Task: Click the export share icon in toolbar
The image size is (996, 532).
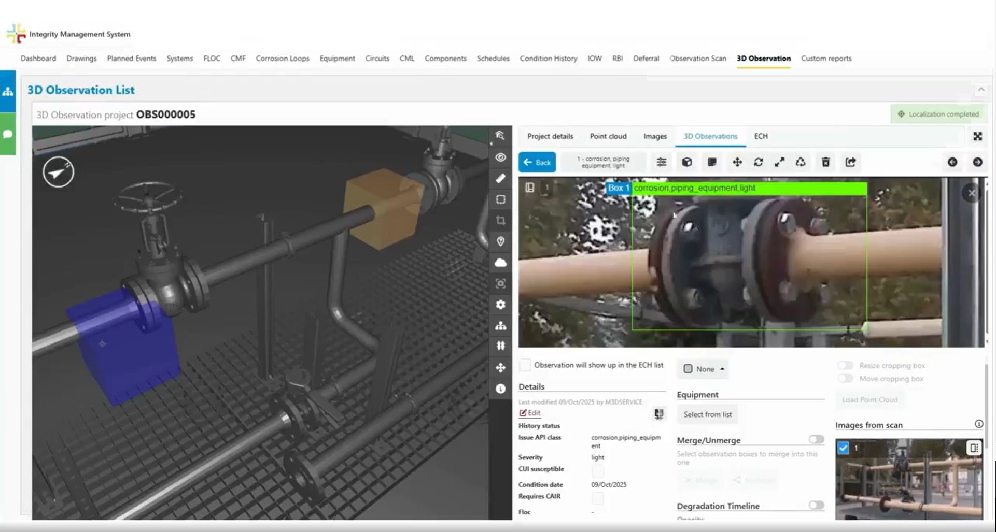Action: (850, 162)
